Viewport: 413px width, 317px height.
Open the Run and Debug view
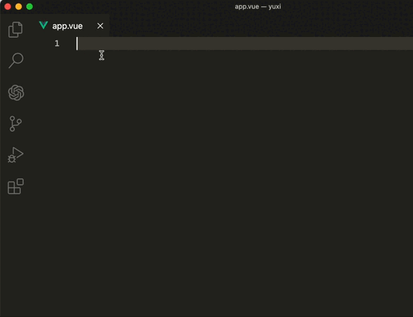tap(15, 155)
